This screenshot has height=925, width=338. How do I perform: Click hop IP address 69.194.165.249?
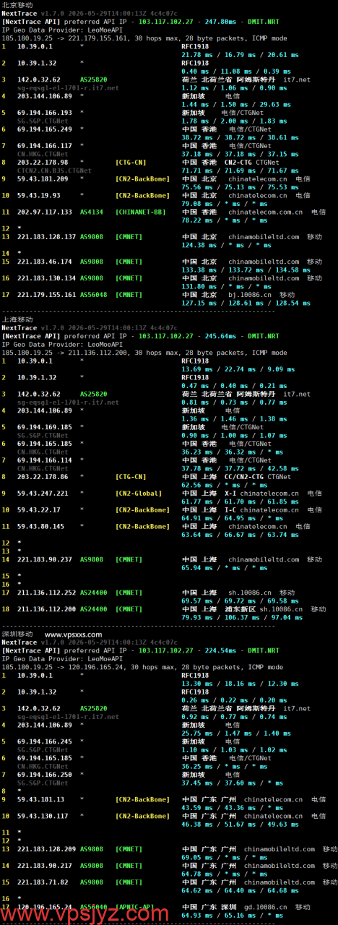coord(45,129)
